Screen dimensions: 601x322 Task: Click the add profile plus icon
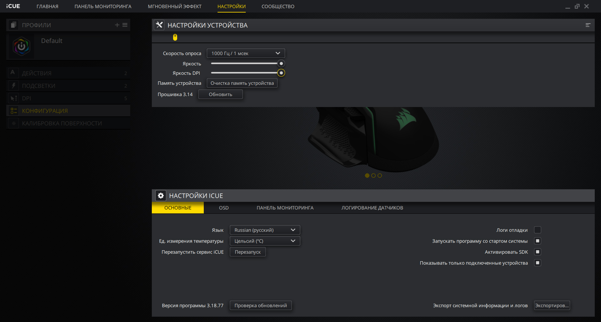pos(117,25)
